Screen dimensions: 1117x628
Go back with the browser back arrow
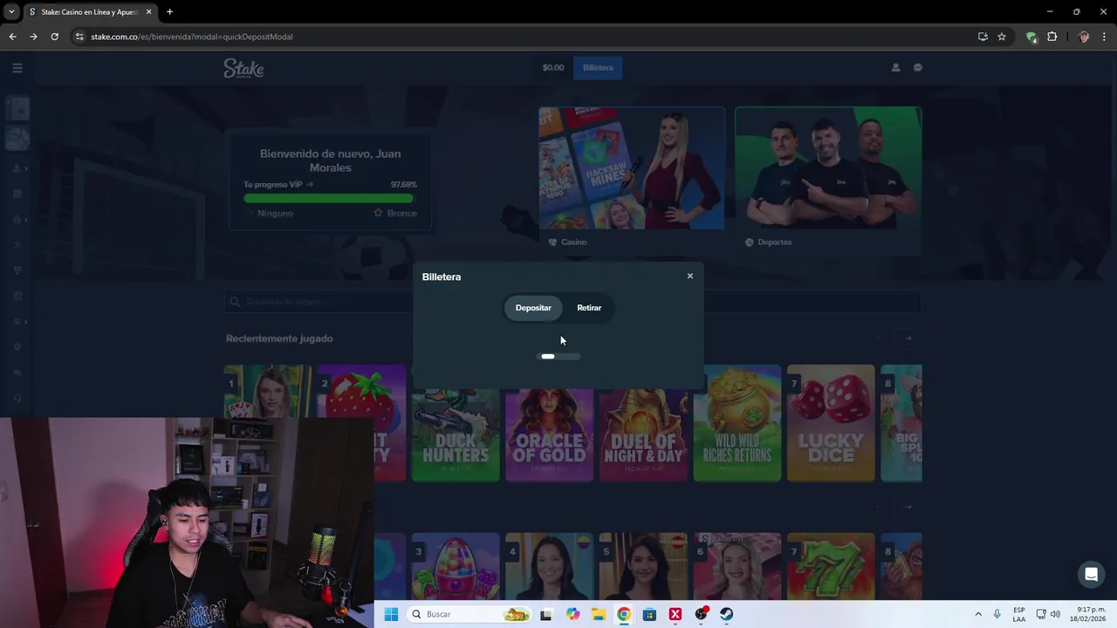point(12,37)
